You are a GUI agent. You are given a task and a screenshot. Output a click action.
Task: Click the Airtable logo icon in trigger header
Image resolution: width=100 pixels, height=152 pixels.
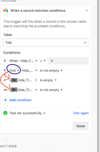click(6, 10)
